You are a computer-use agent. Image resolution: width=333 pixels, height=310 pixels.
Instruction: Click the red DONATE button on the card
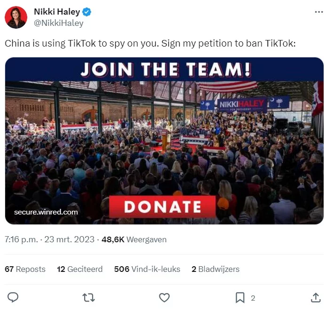pyautogui.click(x=162, y=207)
